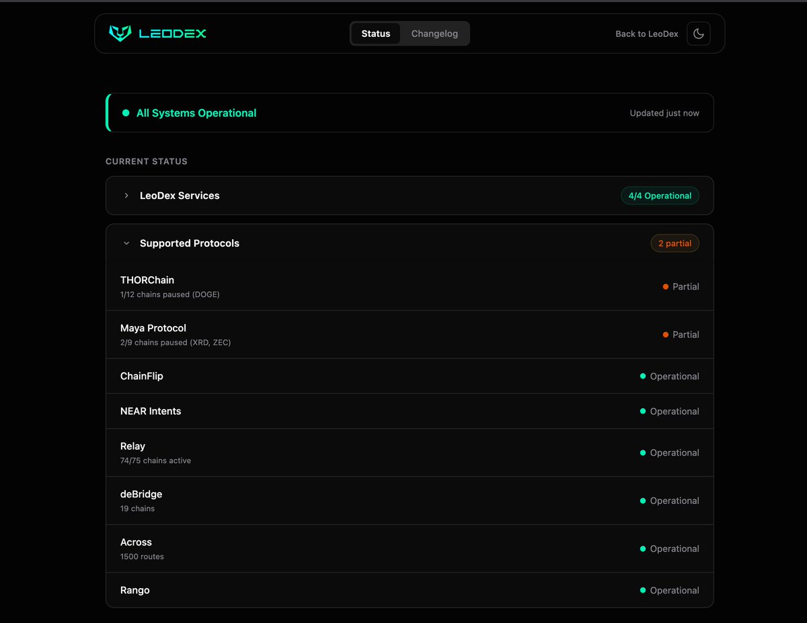The width and height of the screenshot is (807, 623).
Task: Click the CURRENT STATUS heading
Action: tap(147, 161)
